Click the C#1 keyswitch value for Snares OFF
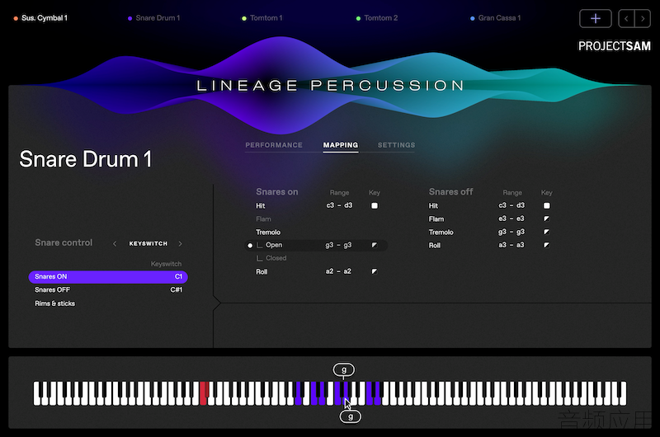The image size is (660, 437). pyautogui.click(x=177, y=289)
